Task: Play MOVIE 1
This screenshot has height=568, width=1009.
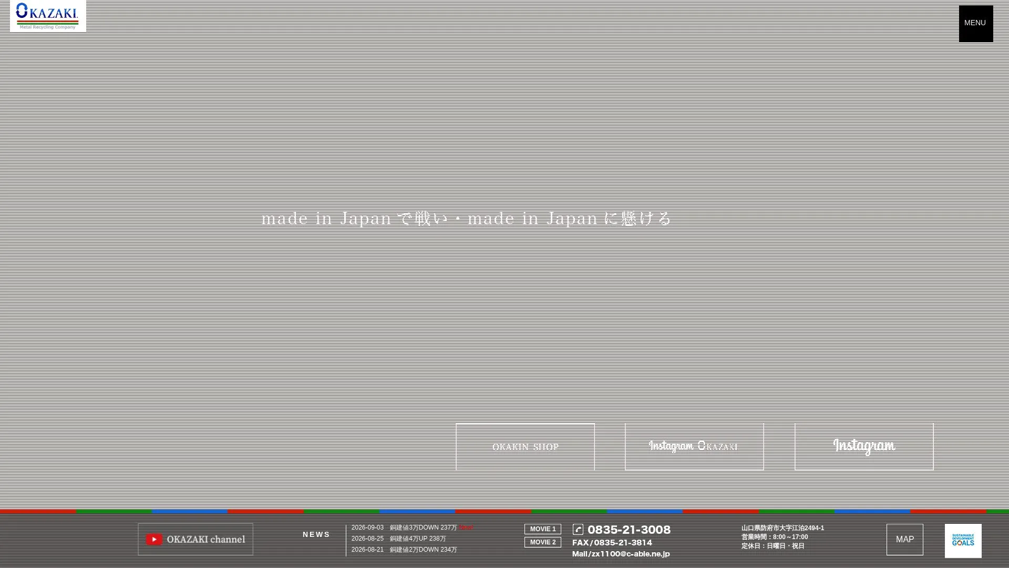Action: 542,529
